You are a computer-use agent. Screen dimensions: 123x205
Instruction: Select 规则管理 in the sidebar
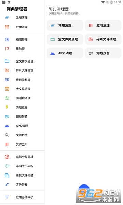(x=22, y=39)
